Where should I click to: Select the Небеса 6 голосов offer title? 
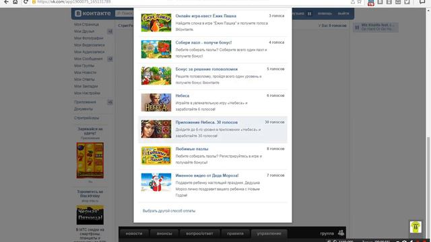coord(183,95)
